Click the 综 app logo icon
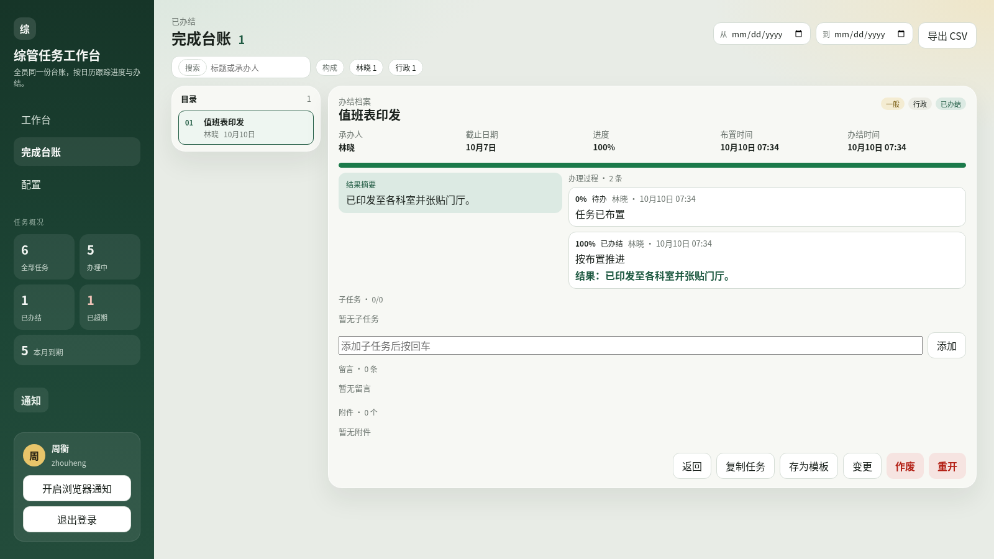994x559 pixels. click(x=25, y=29)
